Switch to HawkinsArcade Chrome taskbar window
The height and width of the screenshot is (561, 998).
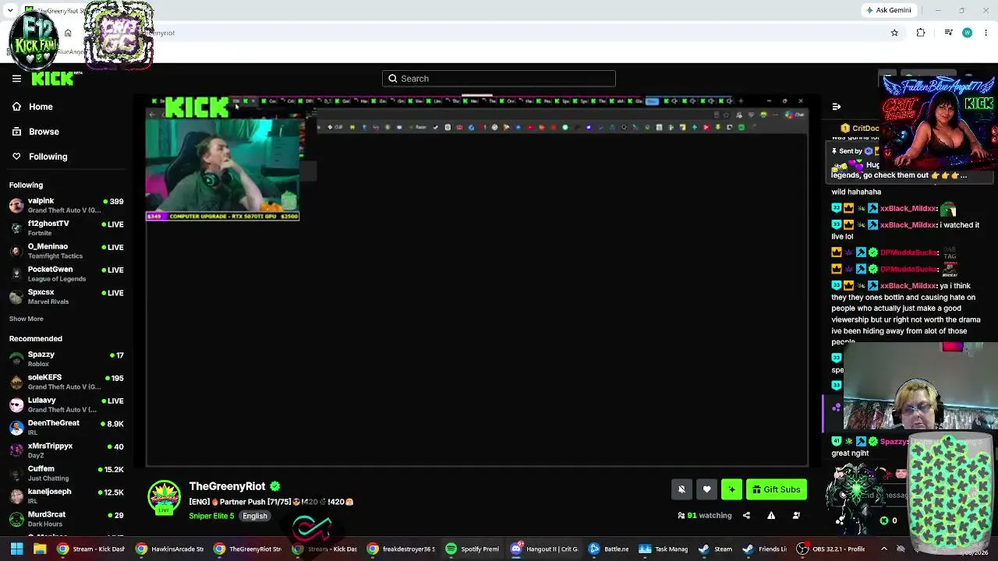[170, 549]
